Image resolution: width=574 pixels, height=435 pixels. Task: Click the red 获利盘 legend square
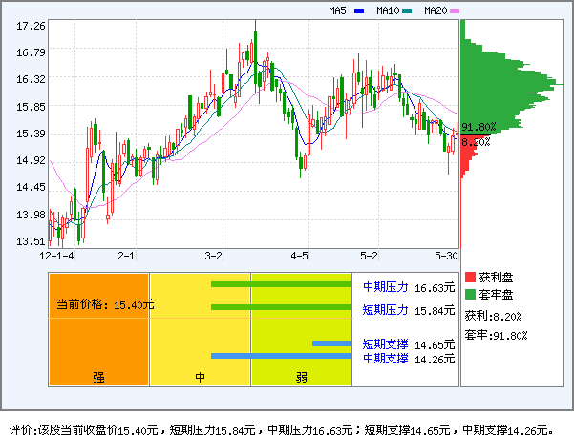pos(470,277)
